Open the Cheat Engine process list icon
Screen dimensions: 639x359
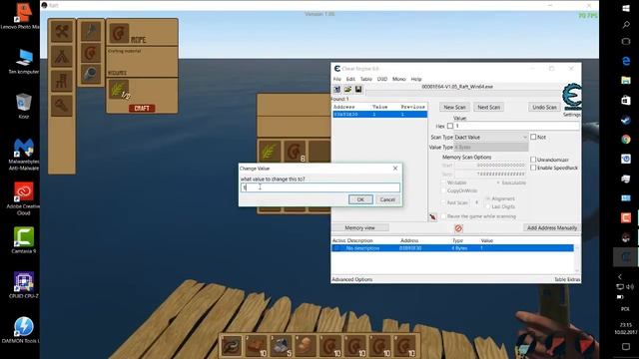tap(337, 89)
